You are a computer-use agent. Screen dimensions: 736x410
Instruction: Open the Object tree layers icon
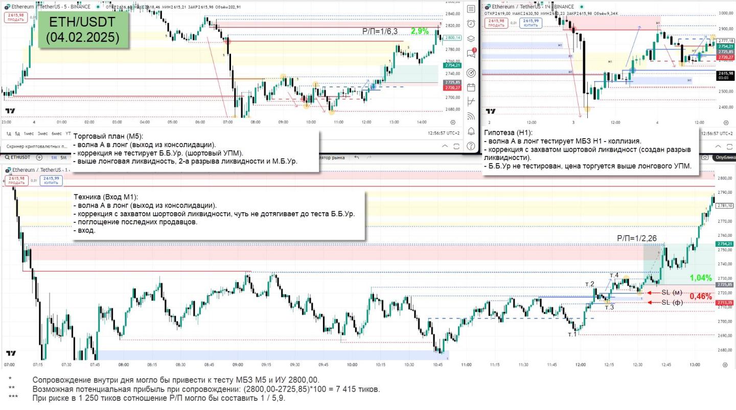[x=471, y=38]
